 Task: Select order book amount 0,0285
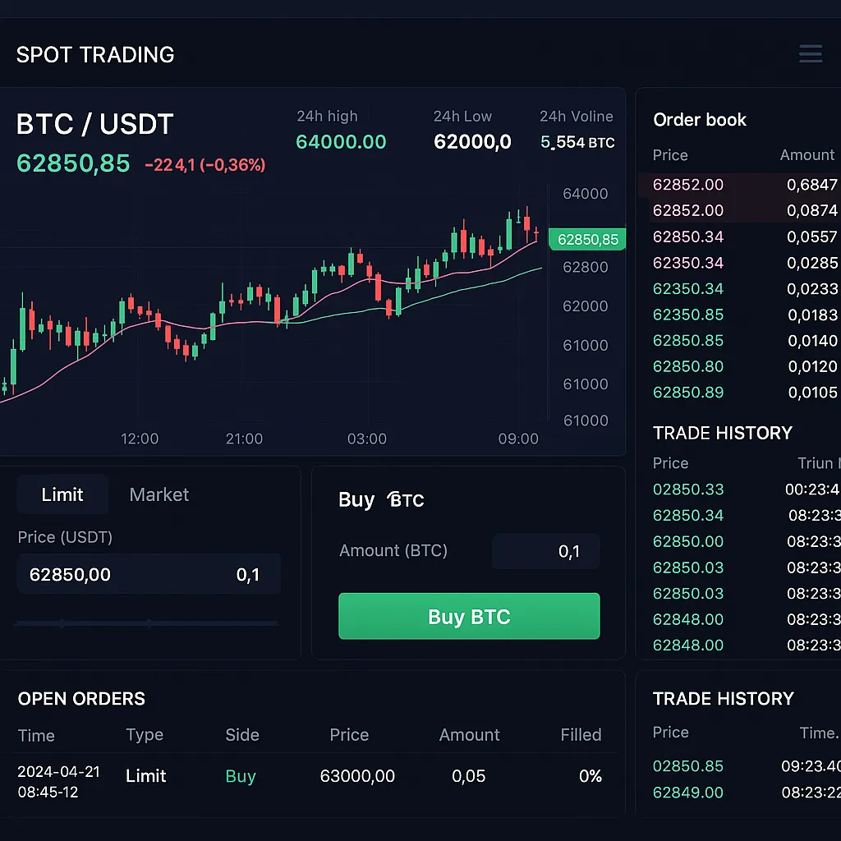811,263
